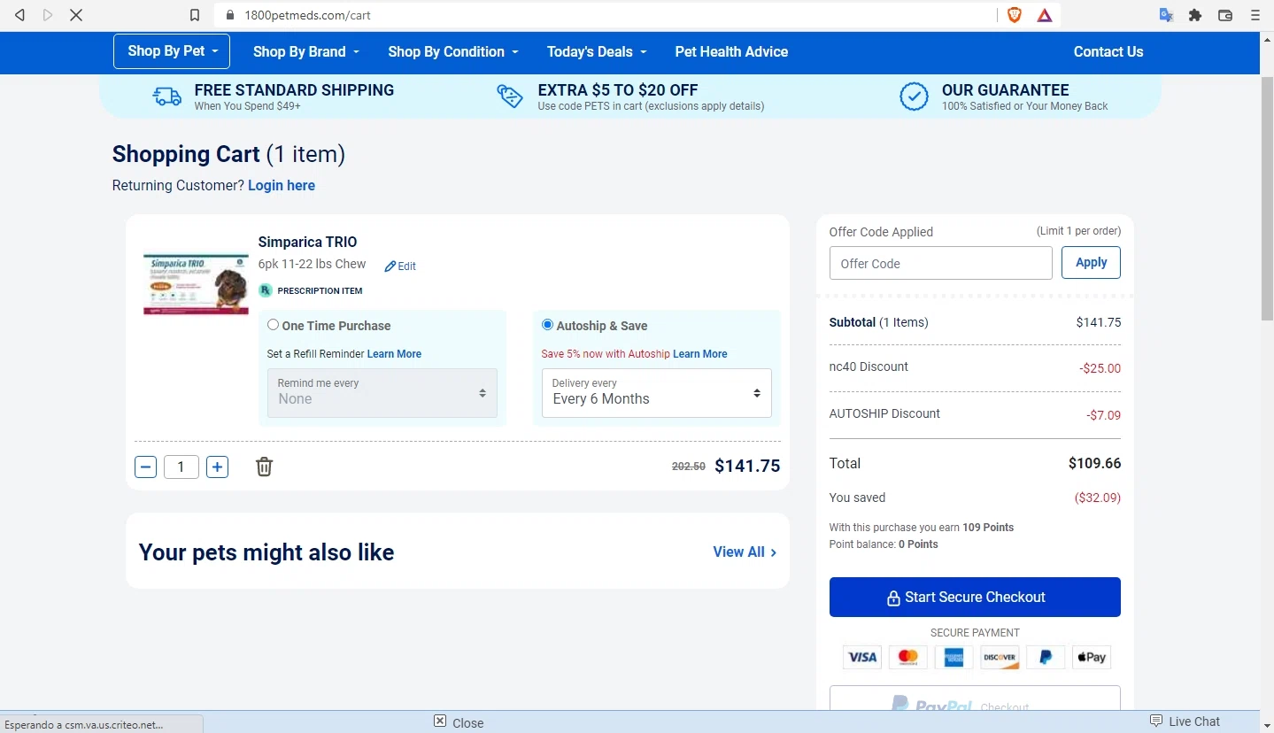Open Live Chat at bottom right
1274x733 pixels.
pos(1185,721)
